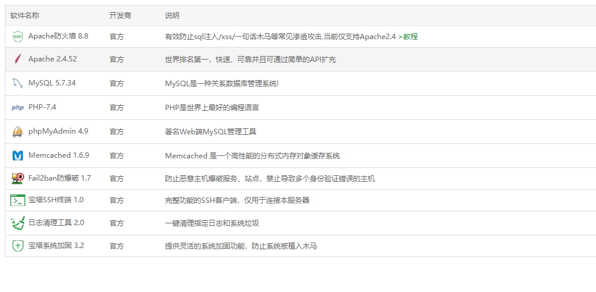This screenshot has width=596, height=292.
Task: Open Apache 2.4.52 software entry
Action: (52, 59)
